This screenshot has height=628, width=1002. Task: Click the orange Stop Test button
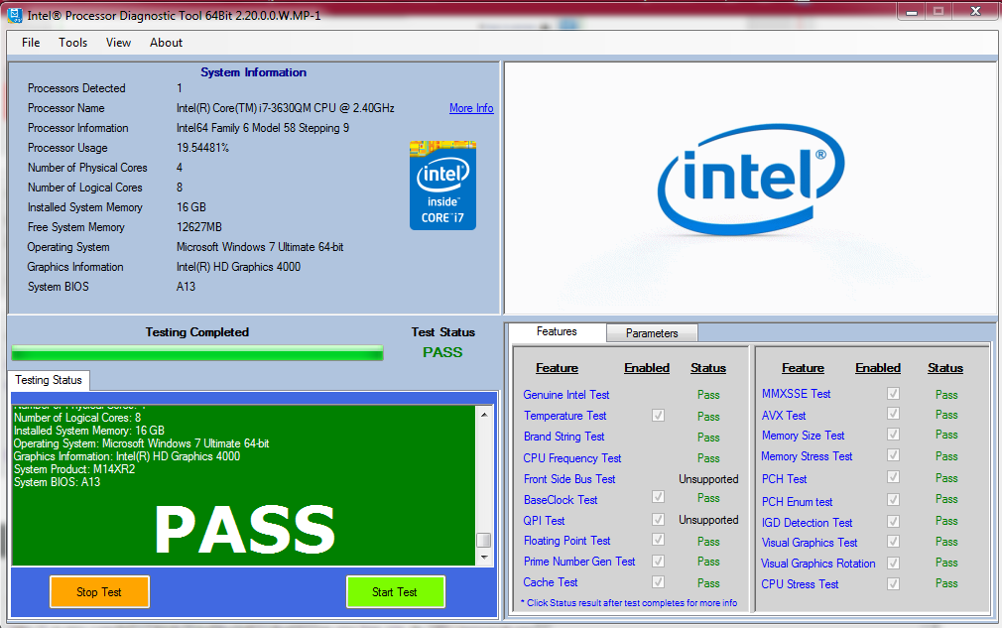(99, 592)
